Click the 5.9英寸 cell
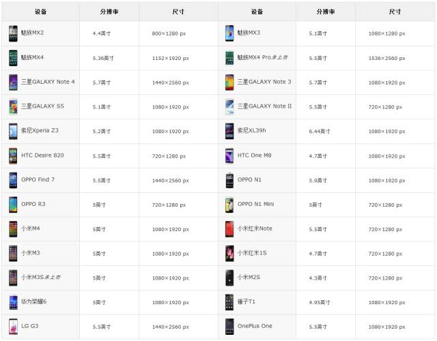 tap(318, 180)
